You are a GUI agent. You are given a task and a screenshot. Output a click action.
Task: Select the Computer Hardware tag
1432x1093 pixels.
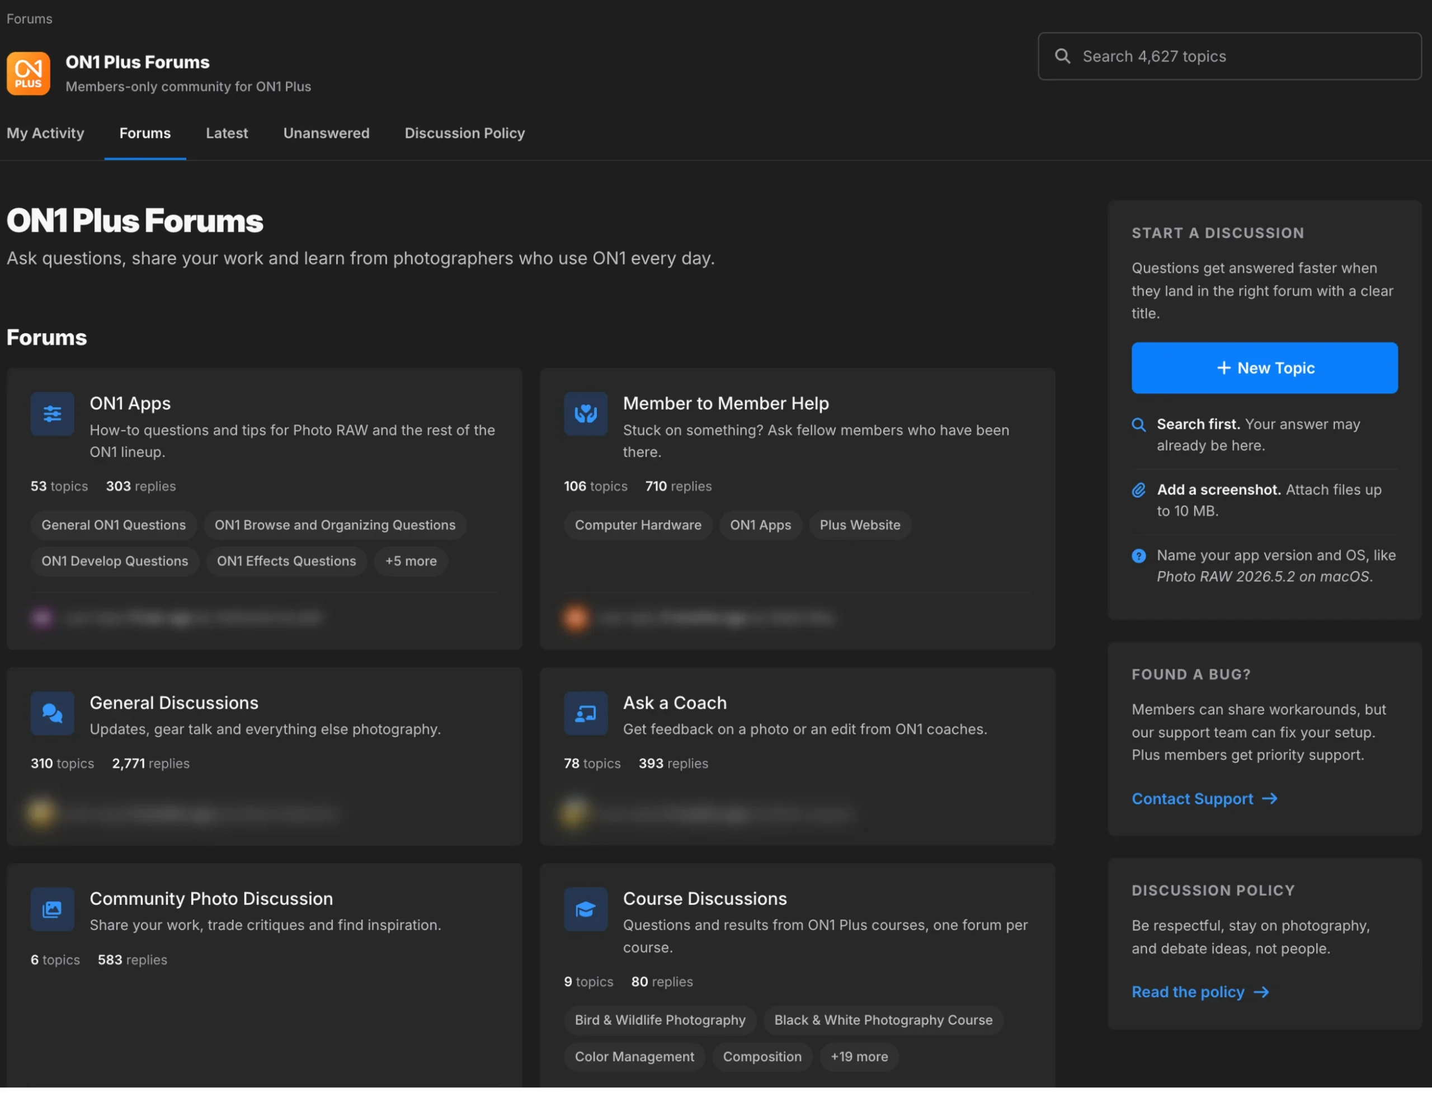[x=638, y=526]
